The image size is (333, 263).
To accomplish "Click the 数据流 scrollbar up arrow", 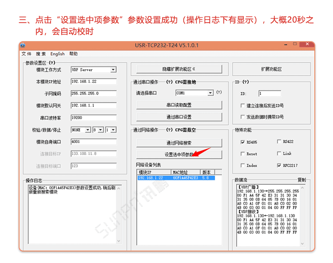I will 302,188.
